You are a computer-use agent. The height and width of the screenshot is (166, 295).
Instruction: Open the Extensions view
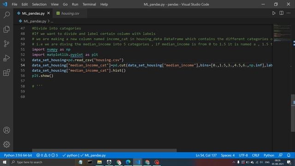click(x=6, y=72)
